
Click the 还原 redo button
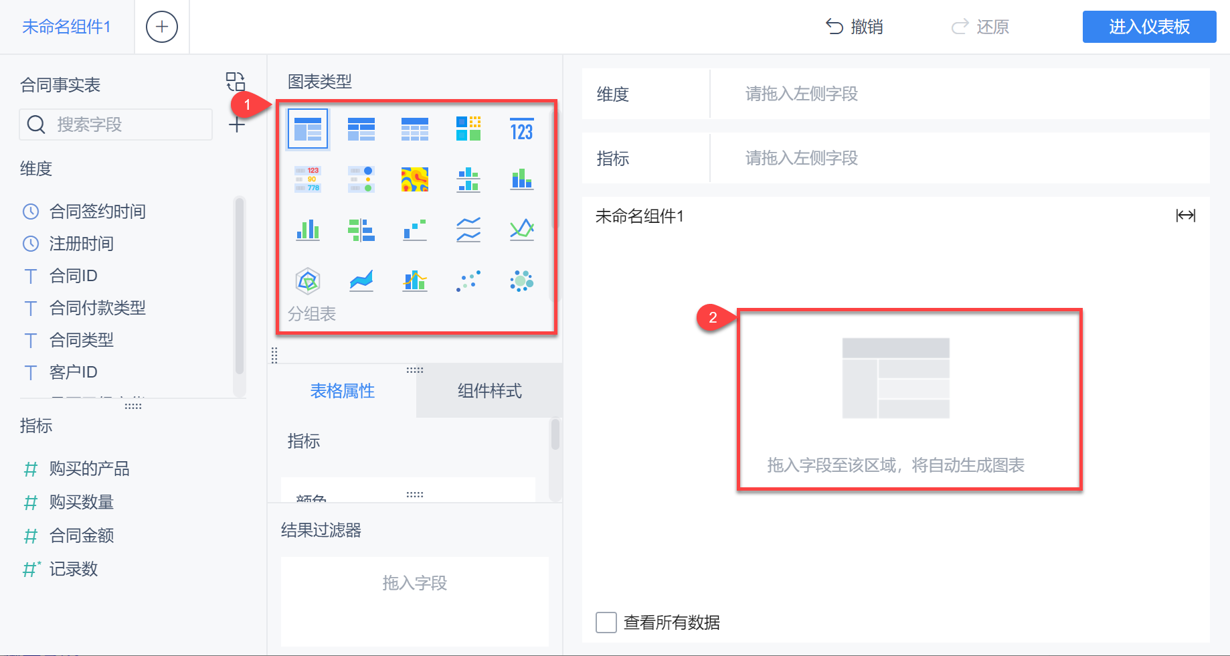980,27
